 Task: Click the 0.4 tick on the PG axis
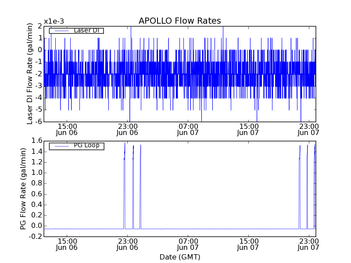coord(37,204)
